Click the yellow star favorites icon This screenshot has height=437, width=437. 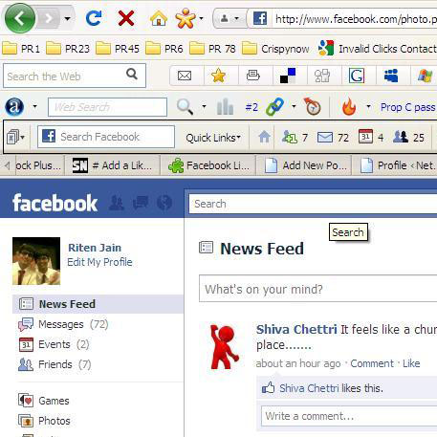coord(218,76)
